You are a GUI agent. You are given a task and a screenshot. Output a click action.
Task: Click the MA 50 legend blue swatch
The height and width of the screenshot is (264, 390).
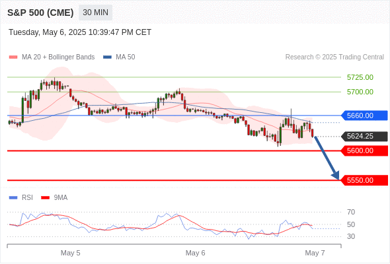[108, 57]
